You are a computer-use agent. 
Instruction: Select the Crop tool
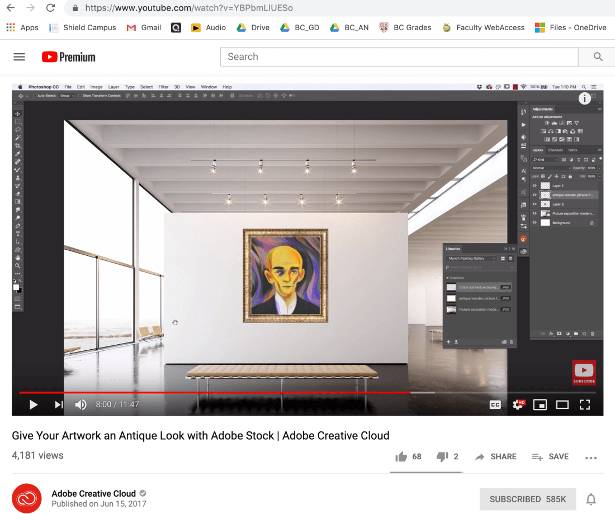pyautogui.click(x=18, y=145)
